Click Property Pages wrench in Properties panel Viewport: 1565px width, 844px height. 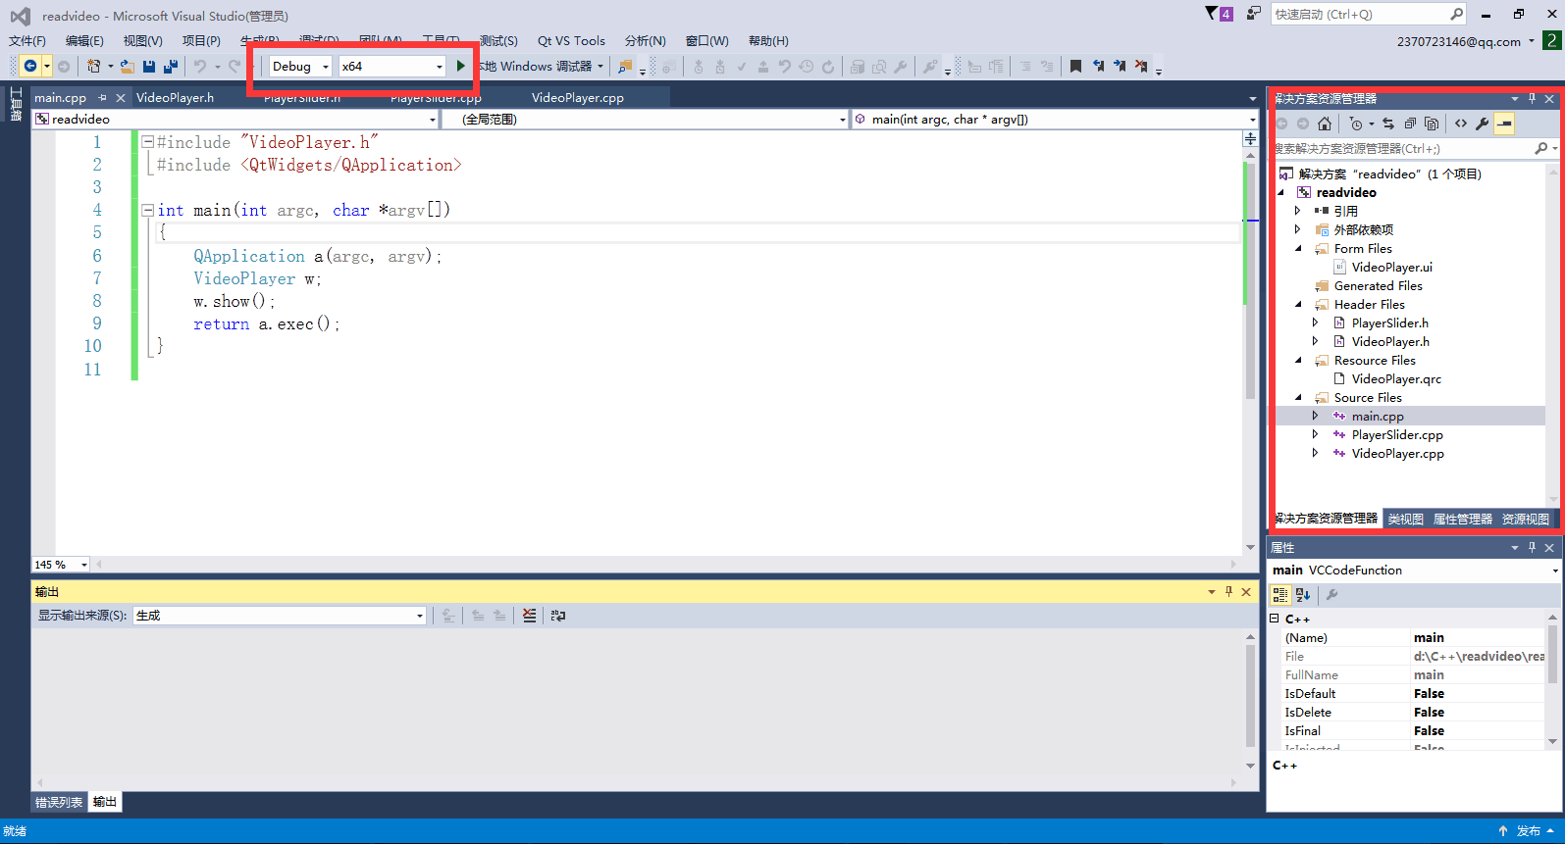[x=1331, y=594]
